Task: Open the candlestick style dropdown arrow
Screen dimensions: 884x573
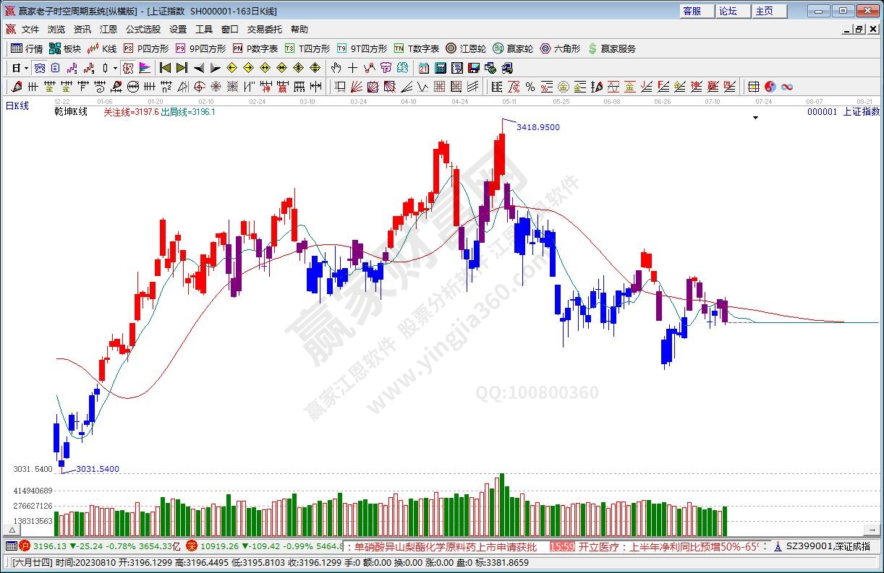Action: [x=115, y=68]
